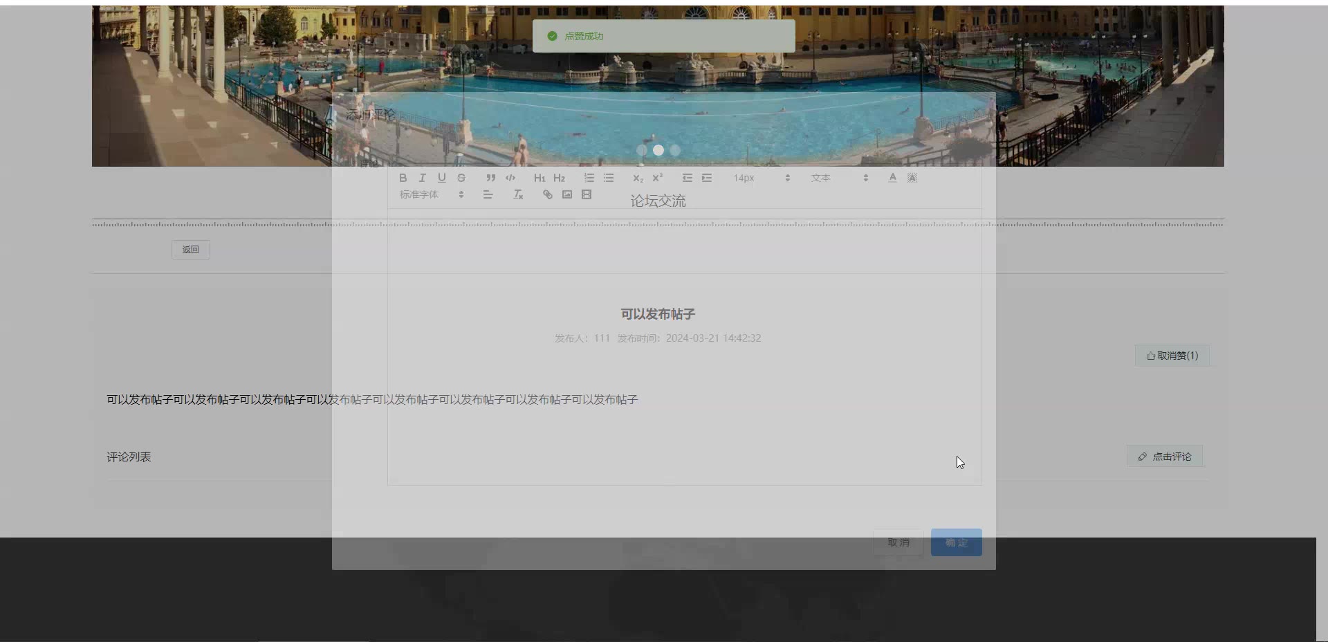Click inside the comment editor text area
This screenshot has height=642, width=1328.
coord(684,346)
